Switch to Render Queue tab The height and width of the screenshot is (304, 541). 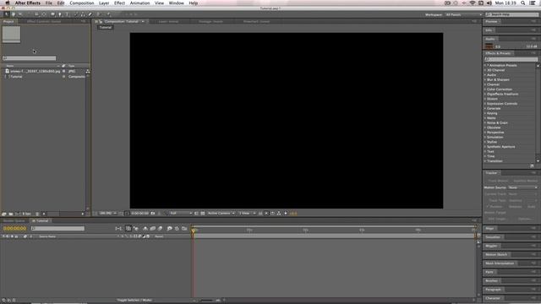(x=14, y=221)
